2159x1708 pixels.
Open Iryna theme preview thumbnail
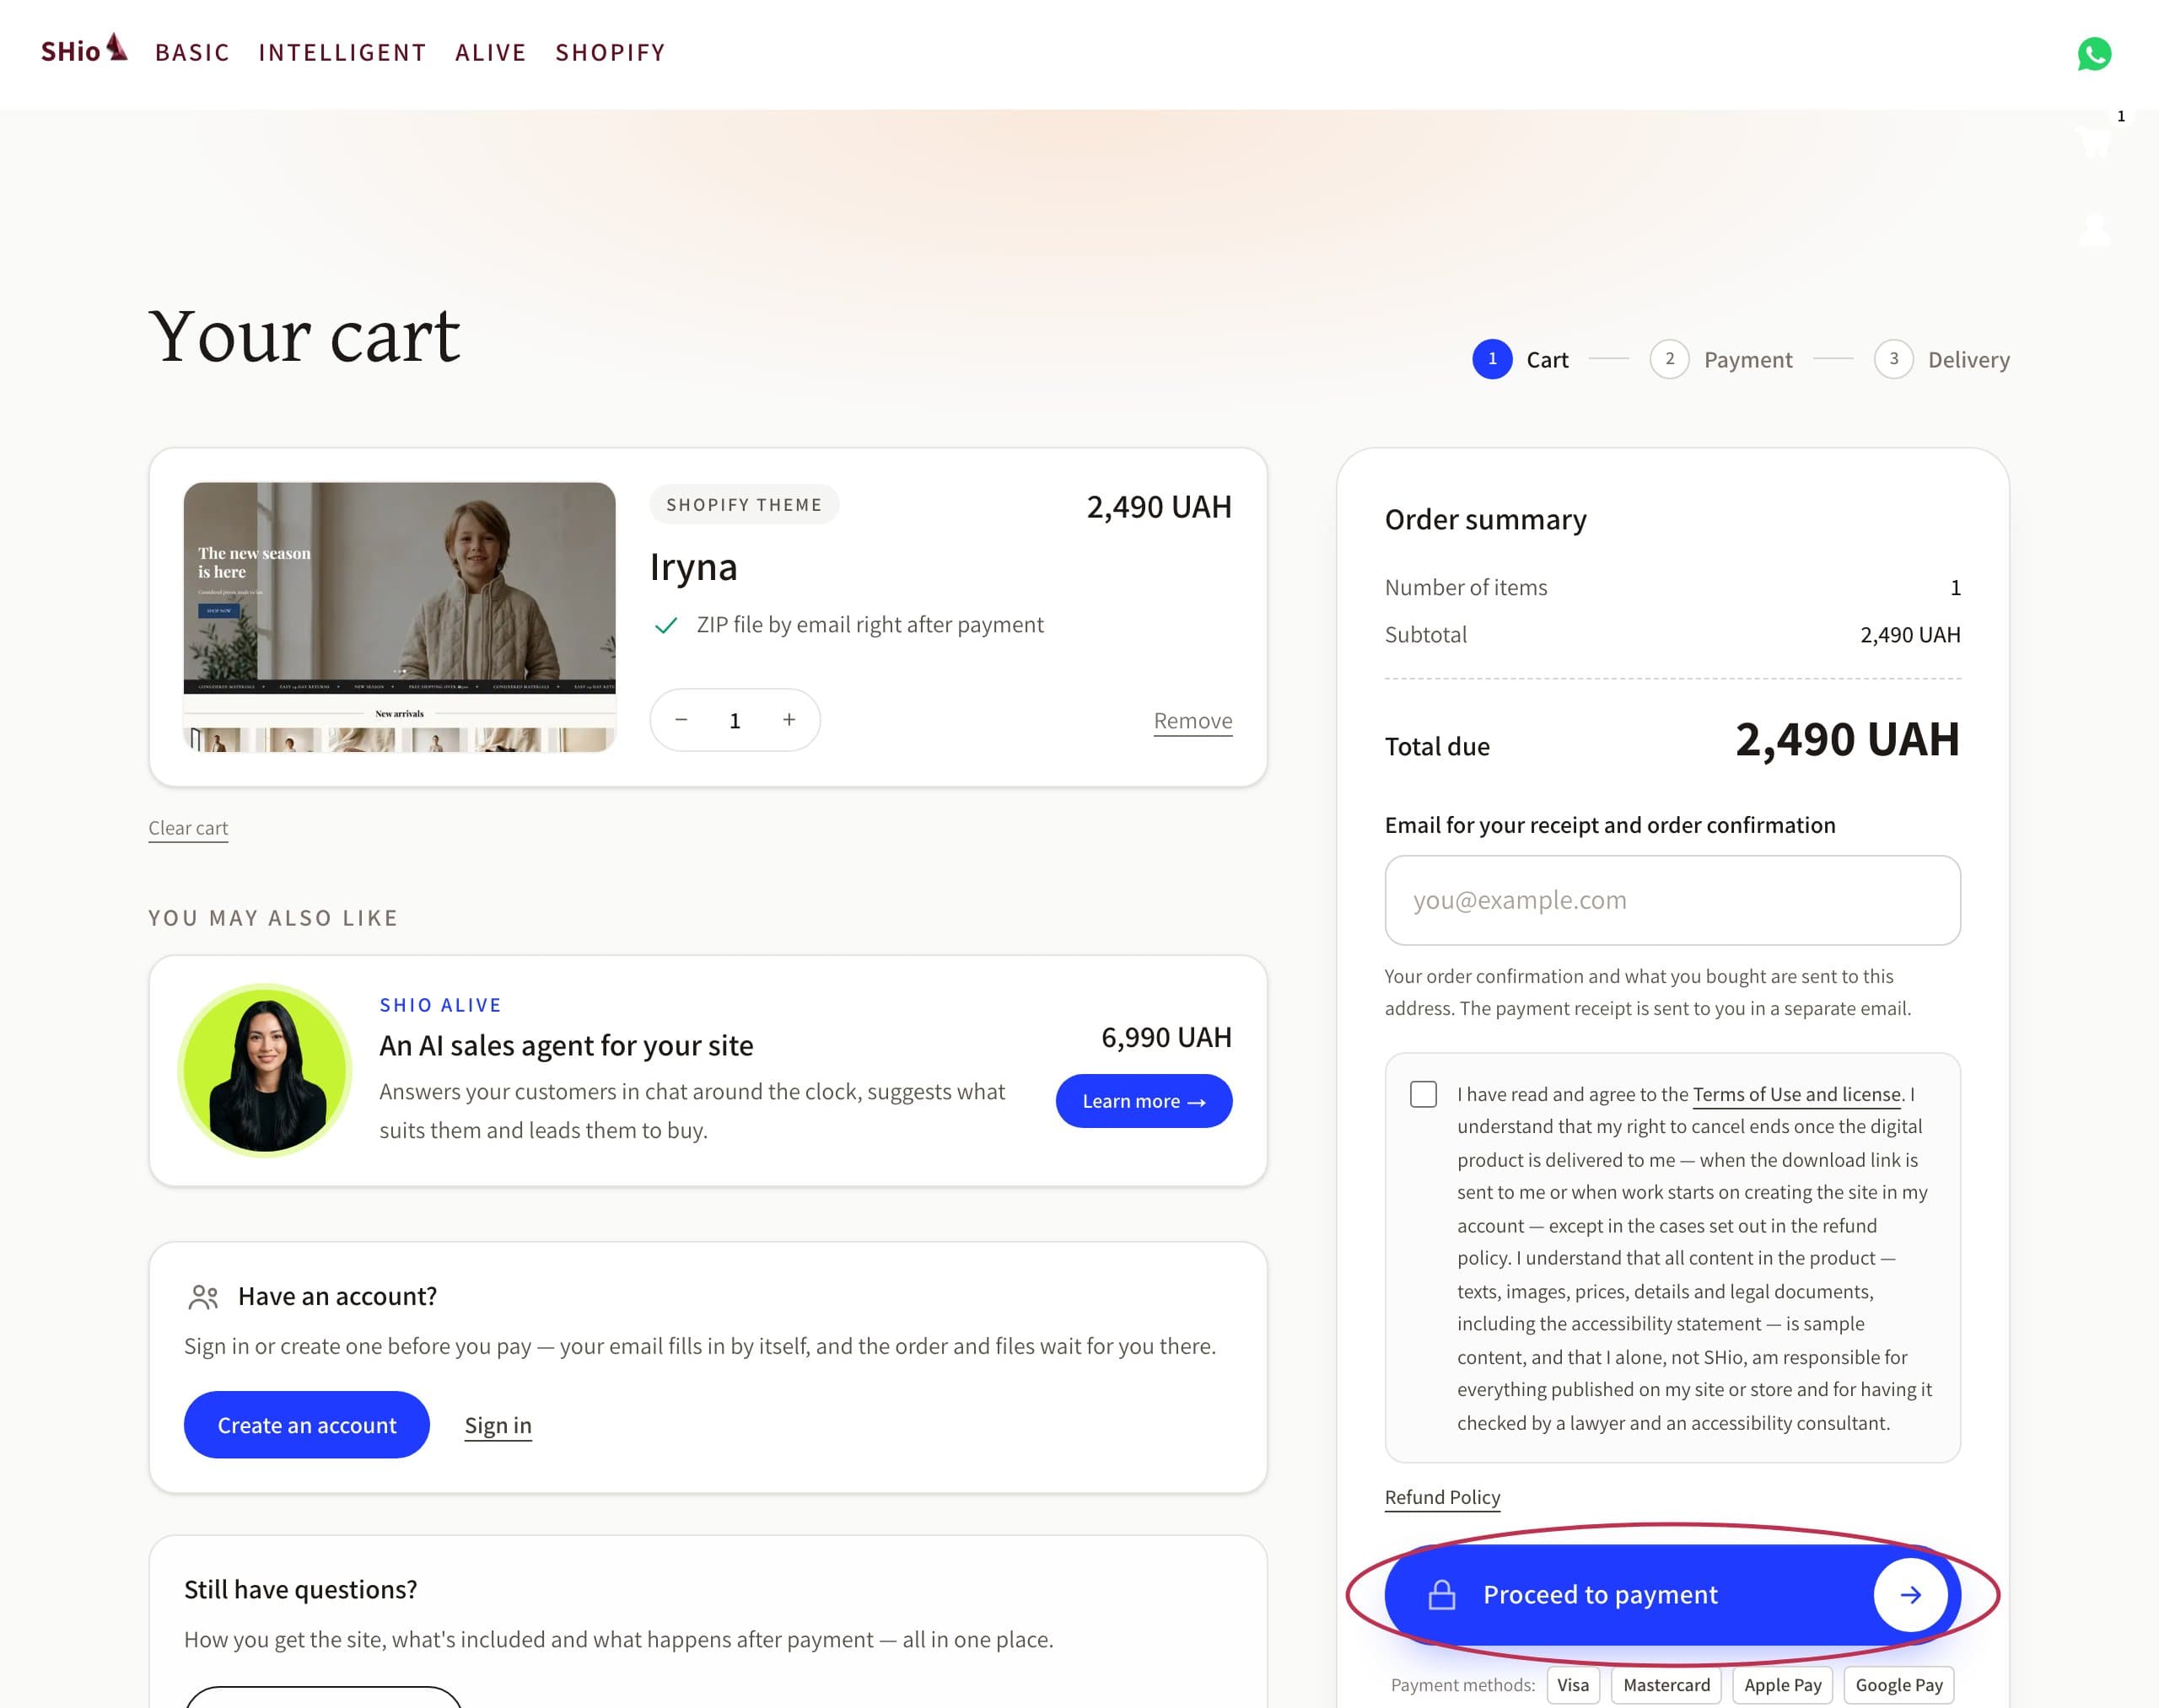399,617
